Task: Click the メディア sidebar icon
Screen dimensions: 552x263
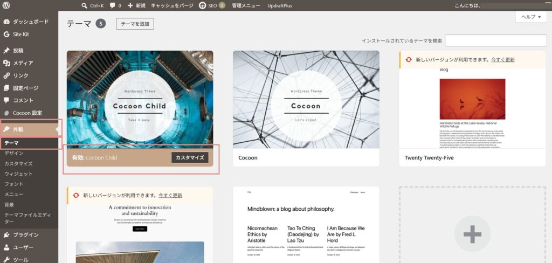Action: 6,63
